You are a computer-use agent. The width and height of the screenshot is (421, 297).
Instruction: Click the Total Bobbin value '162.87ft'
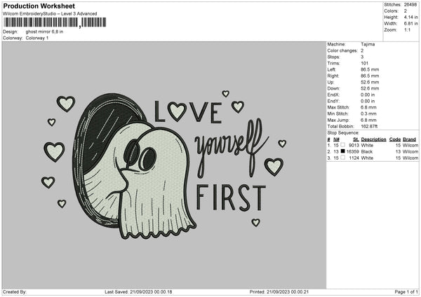(369, 127)
